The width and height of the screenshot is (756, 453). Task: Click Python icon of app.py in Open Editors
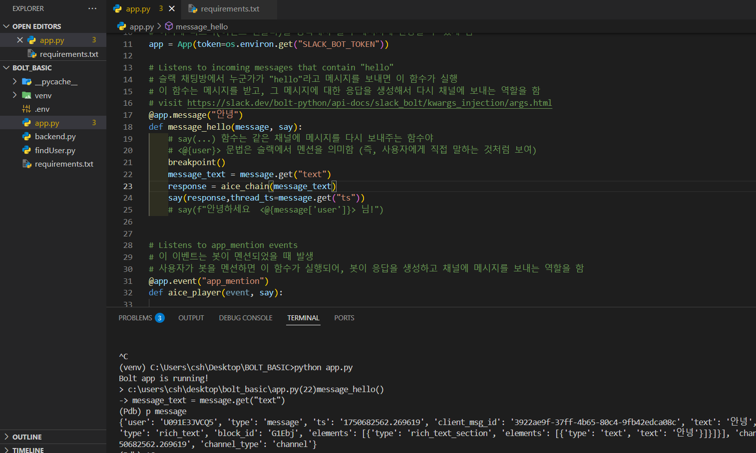32,40
